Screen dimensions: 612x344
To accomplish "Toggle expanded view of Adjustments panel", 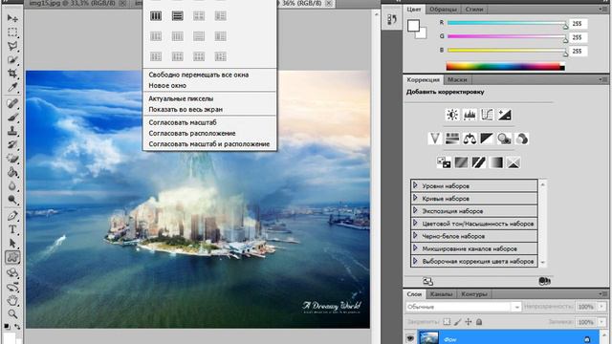I will coord(427,281).
